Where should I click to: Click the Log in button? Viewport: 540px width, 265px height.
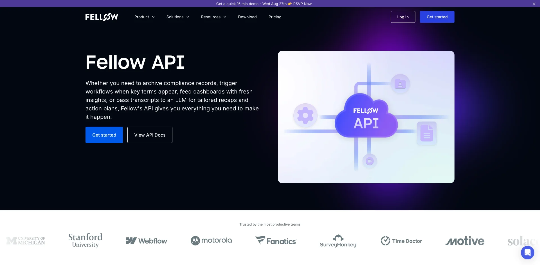pyautogui.click(x=403, y=17)
